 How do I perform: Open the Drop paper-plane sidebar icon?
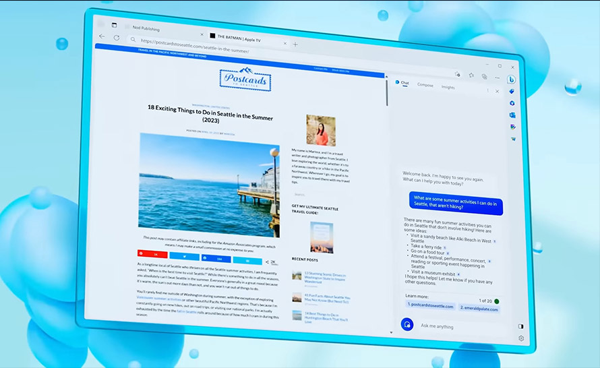tap(513, 139)
